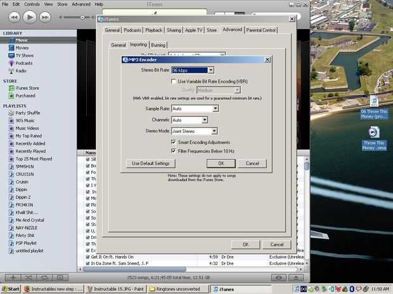Open the Throw This Money .wma desktop file
393x294 pixels.
point(374,138)
